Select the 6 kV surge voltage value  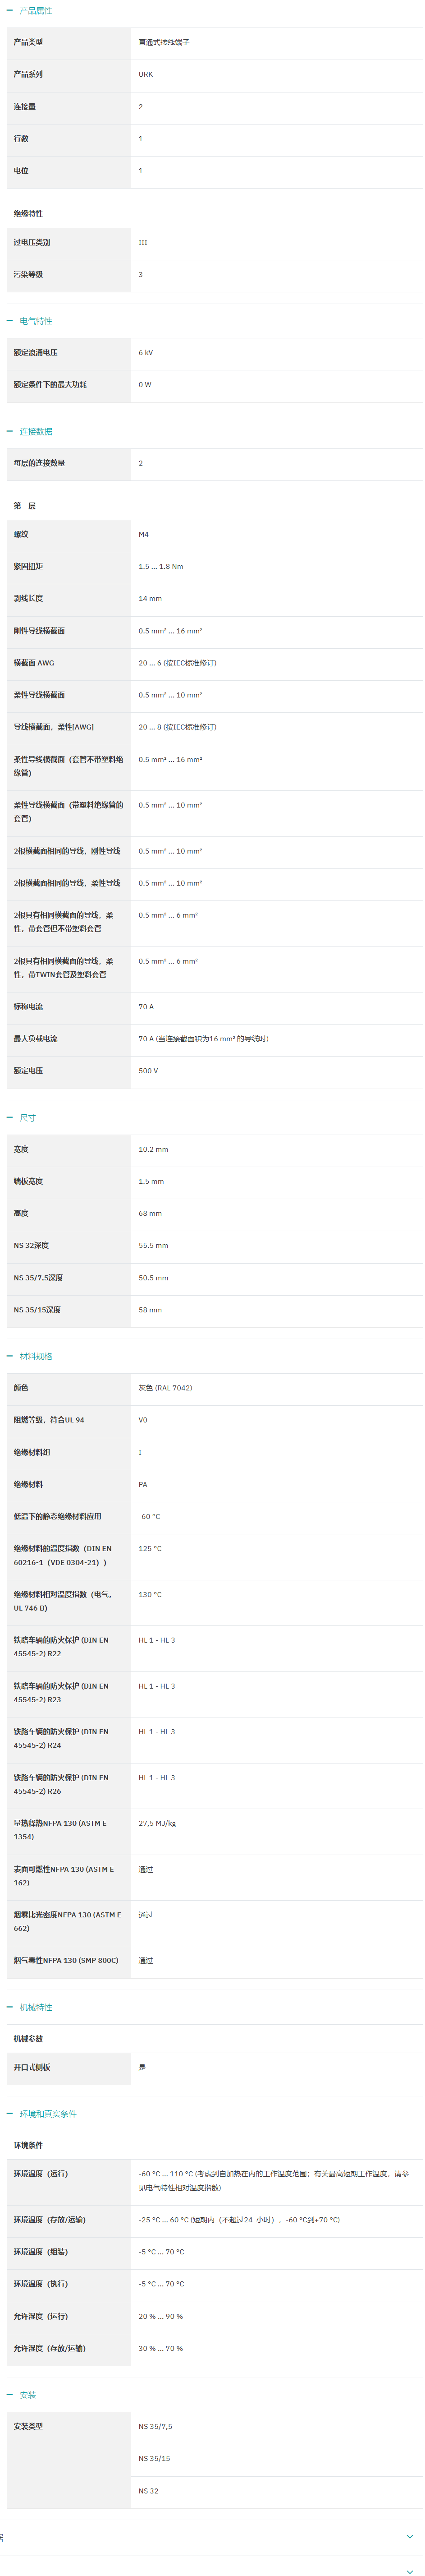click(x=146, y=352)
